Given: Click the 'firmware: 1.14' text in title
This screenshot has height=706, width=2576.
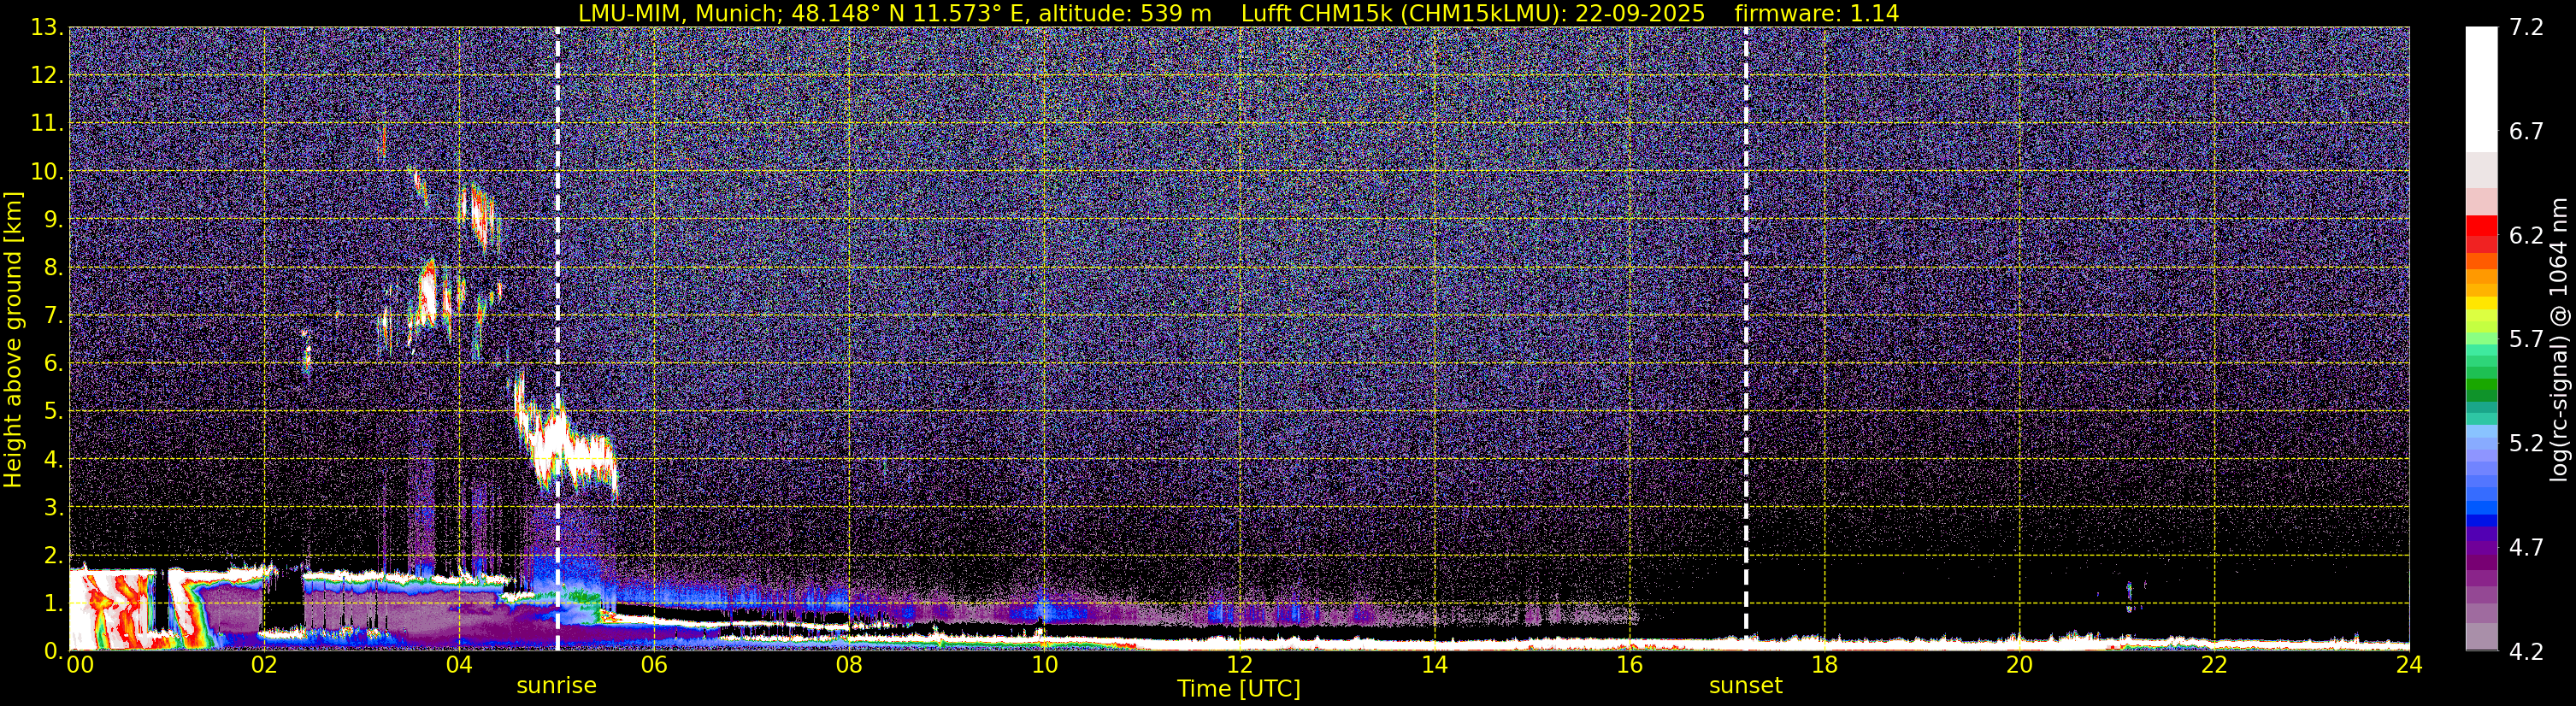Looking at the screenshot, I should point(1816,13).
